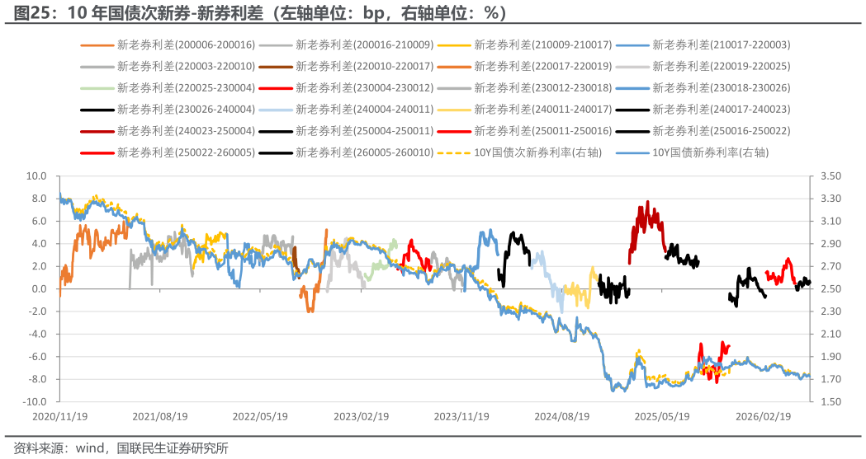Screen dimensions: 866x459
Task: Select legend entry 新老券利差(200016-210009)
Action: 346,45
